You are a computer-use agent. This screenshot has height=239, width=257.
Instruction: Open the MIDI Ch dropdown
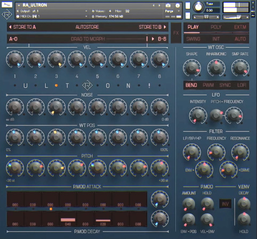86,16
